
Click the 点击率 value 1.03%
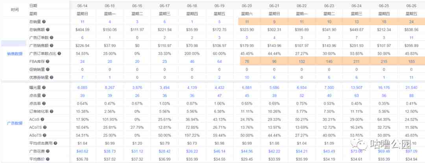tap(164, 103)
